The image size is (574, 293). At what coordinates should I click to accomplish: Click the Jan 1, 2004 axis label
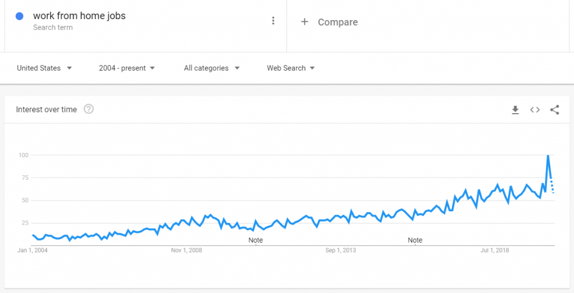(x=33, y=250)
